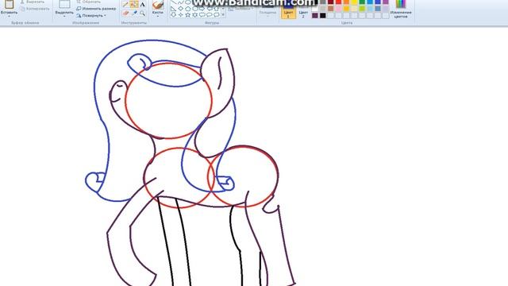Pick the red color swatch

click(338, 2)
